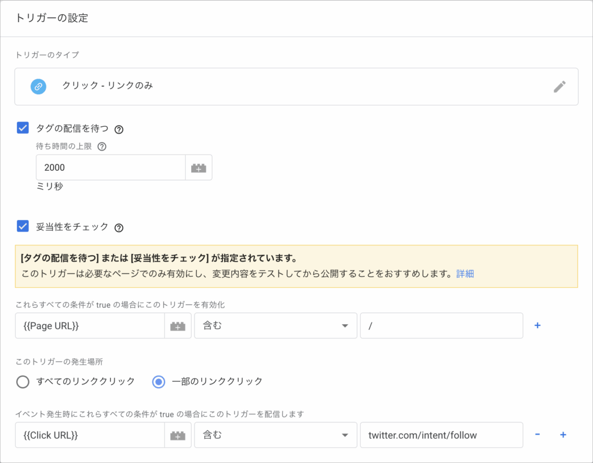Open the 含む dropdown in Page URL row

(x=276, y=326)
